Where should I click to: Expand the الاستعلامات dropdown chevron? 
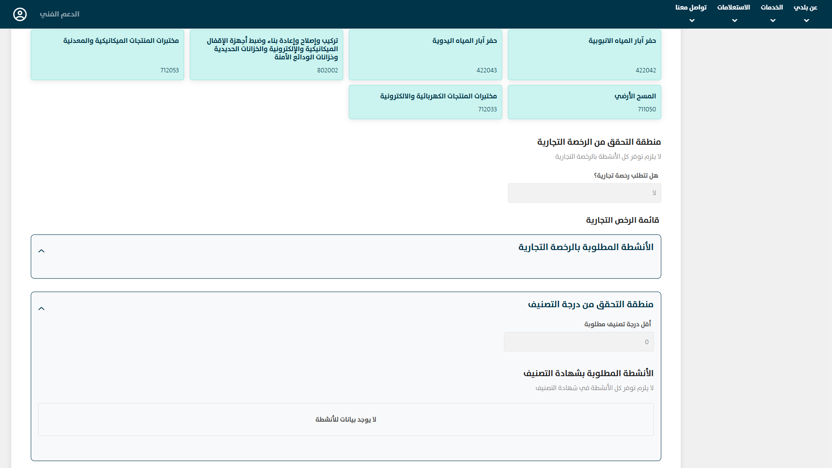734,20
